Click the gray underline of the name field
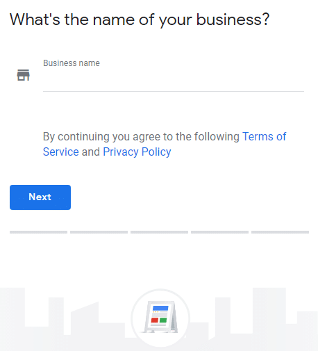 [174, 91]
